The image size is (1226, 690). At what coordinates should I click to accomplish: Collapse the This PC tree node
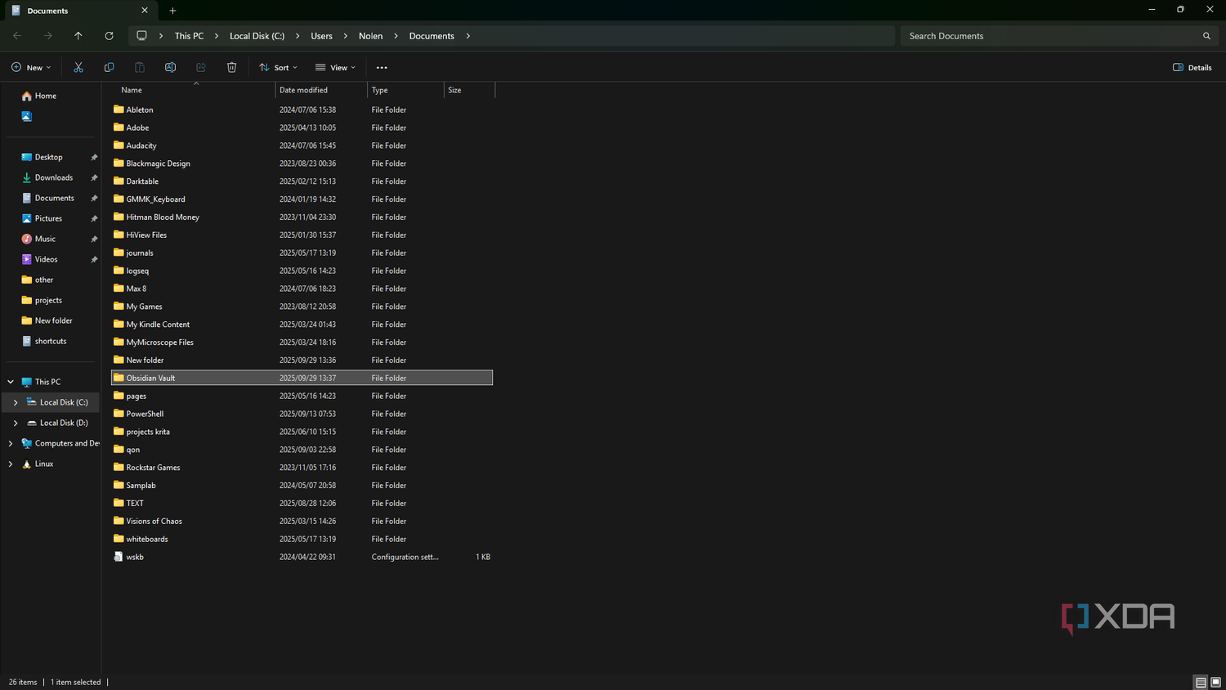click(11, 382)
